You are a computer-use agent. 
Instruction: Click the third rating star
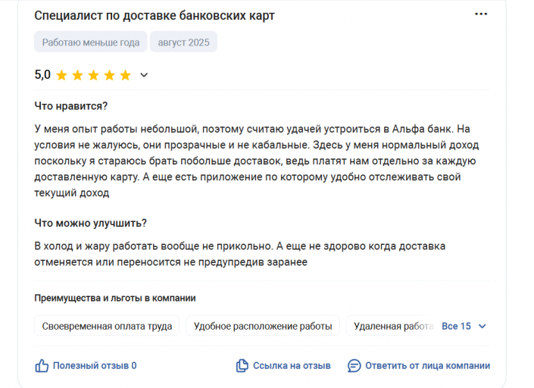click(x=93, y=75)
